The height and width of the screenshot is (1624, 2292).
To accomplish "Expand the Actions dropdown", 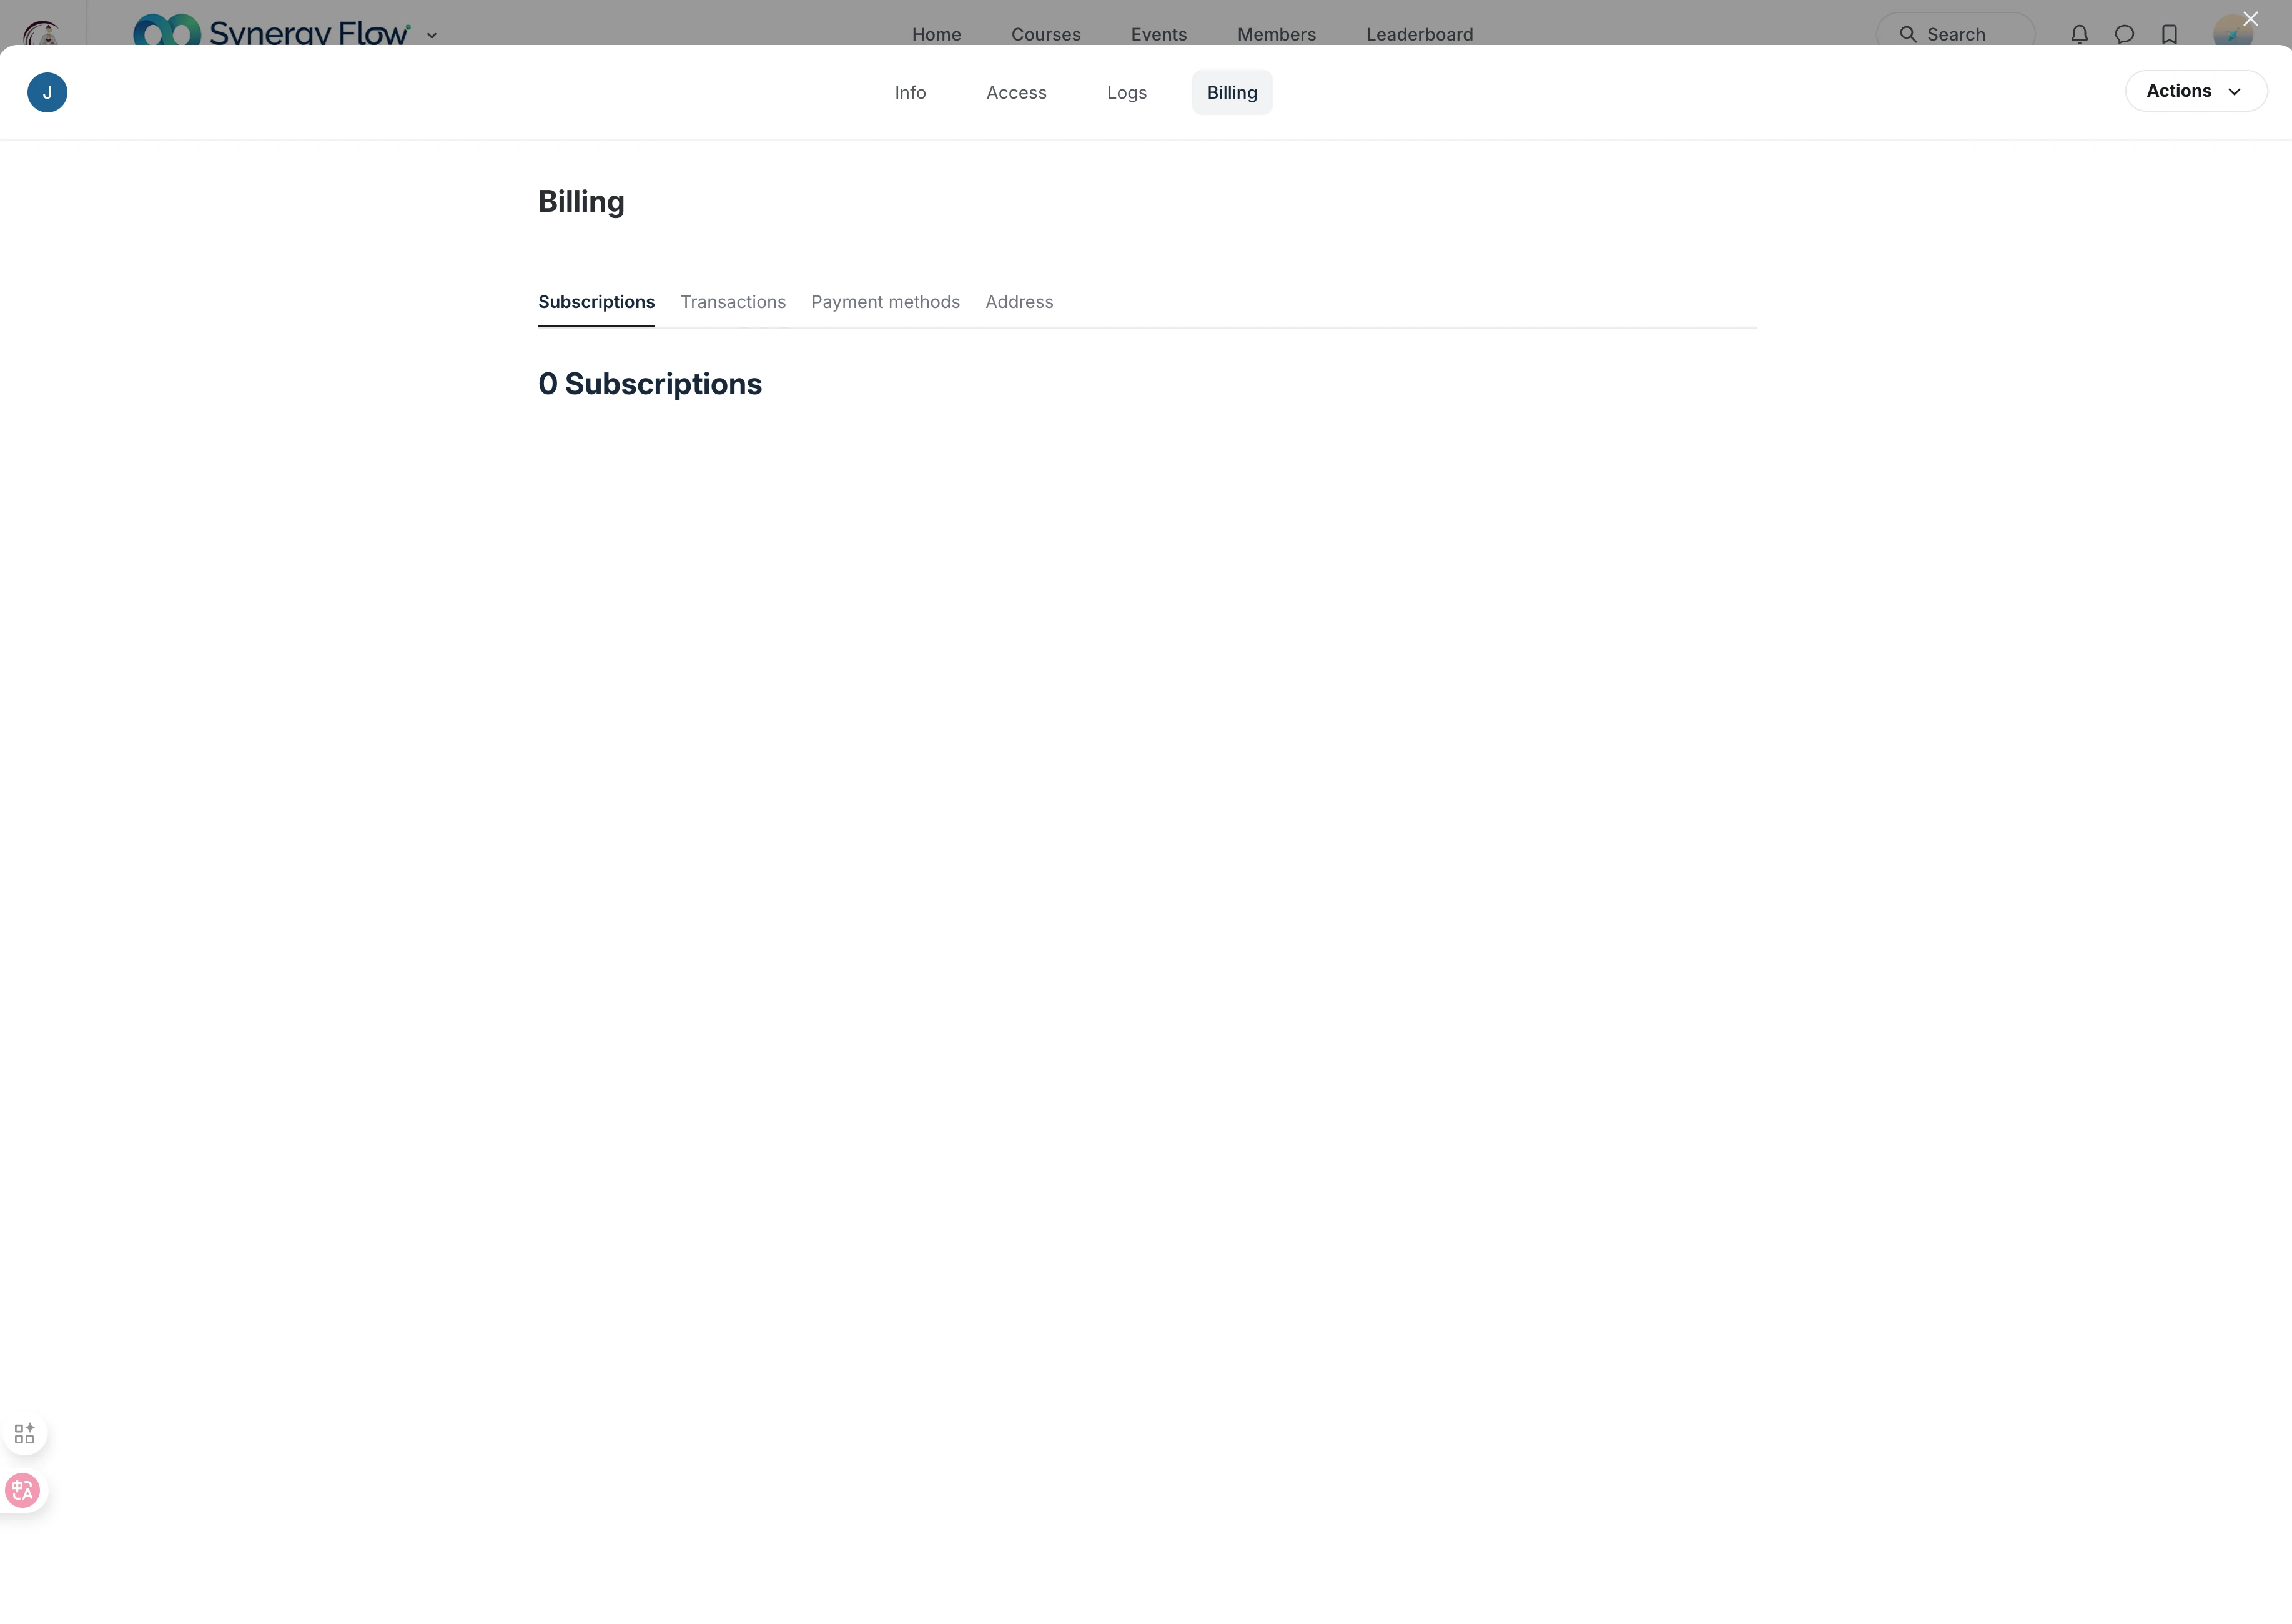I will tap(2195, 91).
